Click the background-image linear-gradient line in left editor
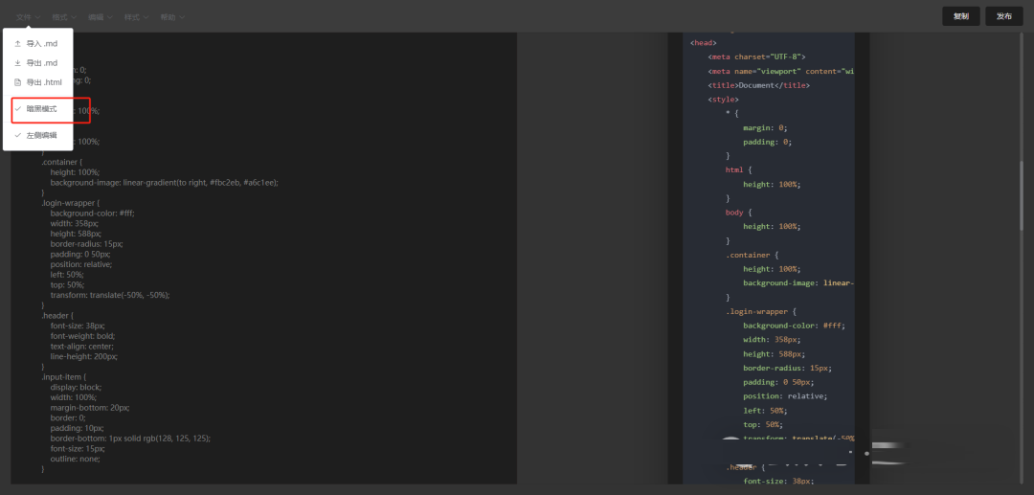 (164, 182)
